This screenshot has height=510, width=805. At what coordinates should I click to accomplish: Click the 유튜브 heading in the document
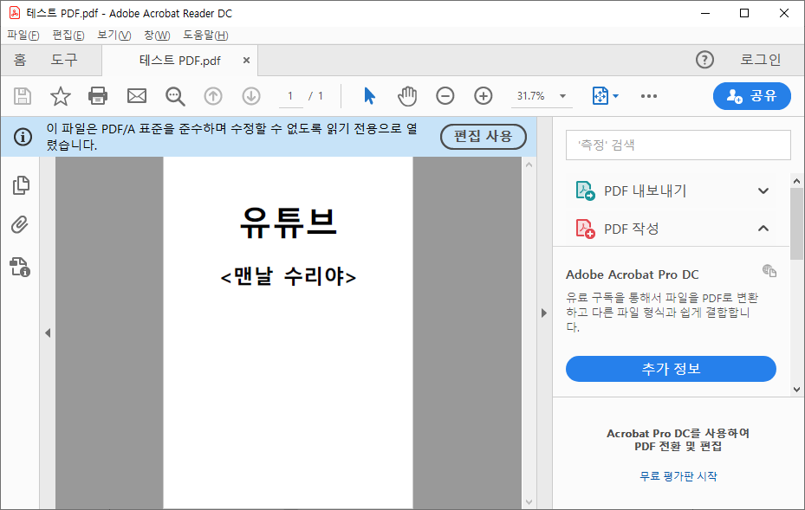289,223
